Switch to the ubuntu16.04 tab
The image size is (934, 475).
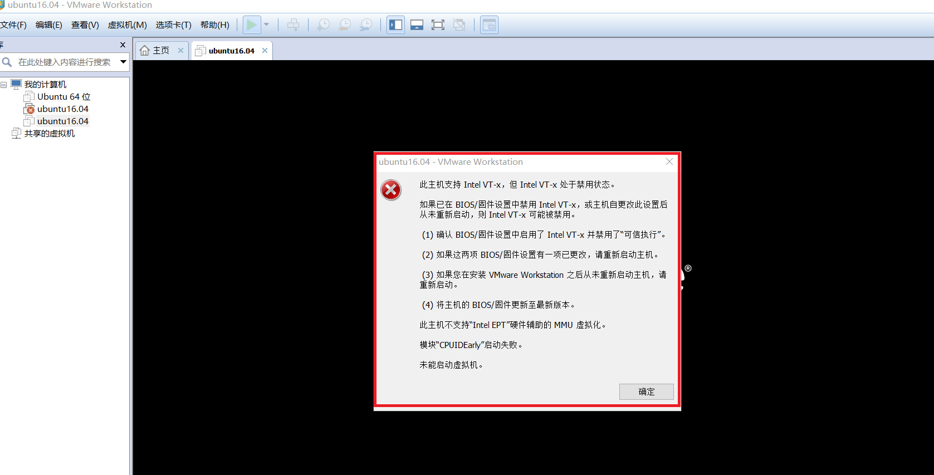231,51
